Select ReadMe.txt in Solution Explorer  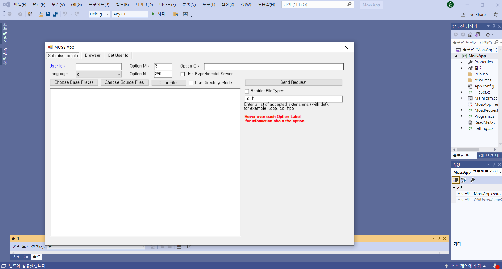(484, 122)
